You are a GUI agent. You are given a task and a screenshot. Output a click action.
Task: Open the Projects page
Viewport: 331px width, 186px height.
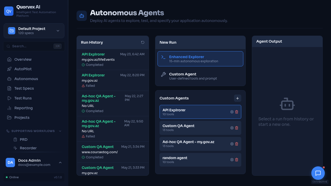point(34,118)
